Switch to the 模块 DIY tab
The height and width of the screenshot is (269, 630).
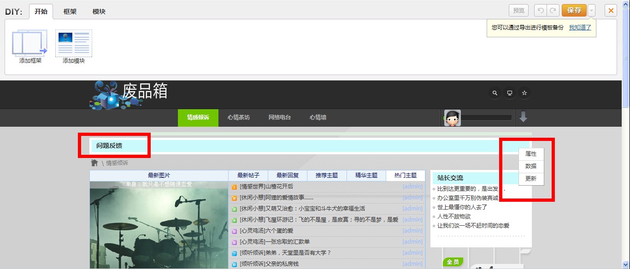(99, 12)
